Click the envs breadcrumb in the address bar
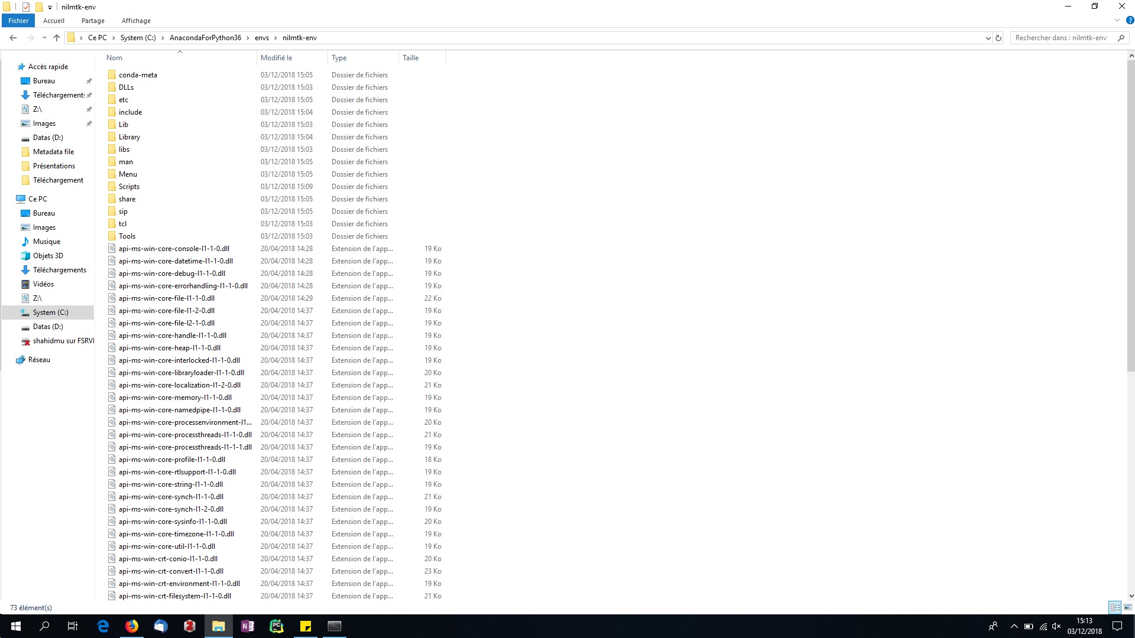Screen dimensions: 1135x638 tap(261, 38)
